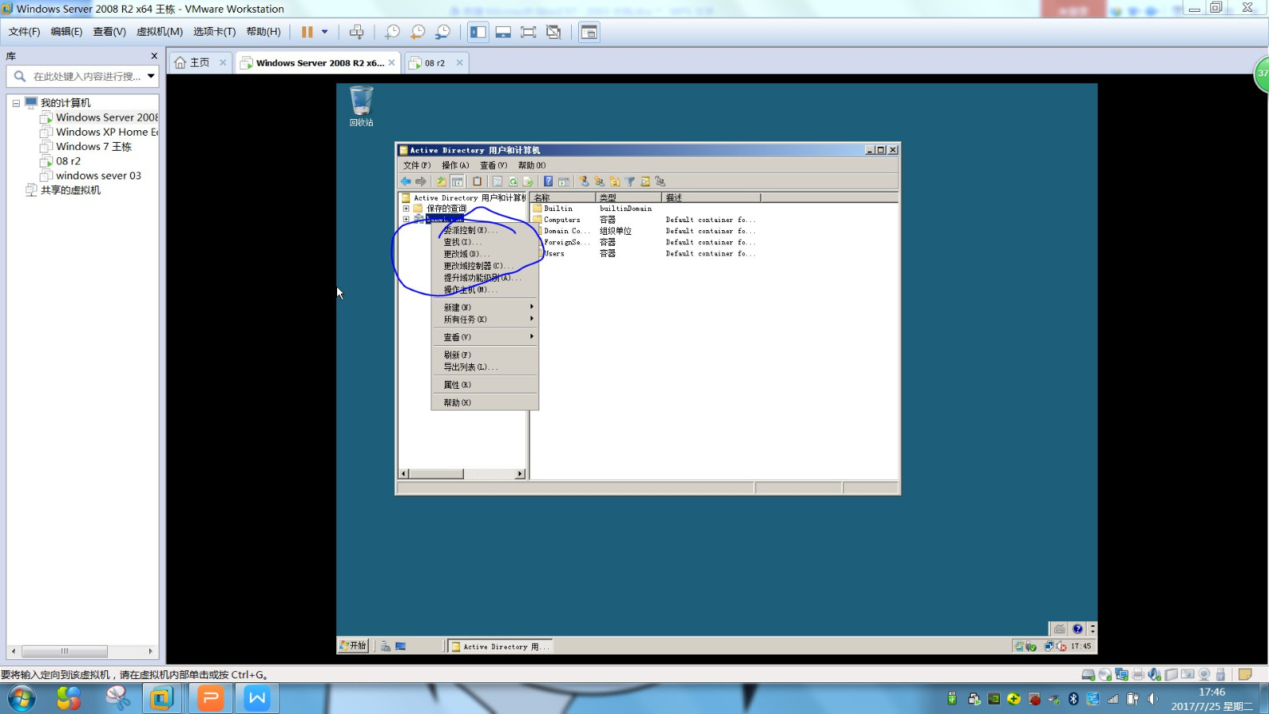Image resolution: width=1269 pixels, height=714 pixels.
Task: Open the snapshot manager
Action: 443,32
